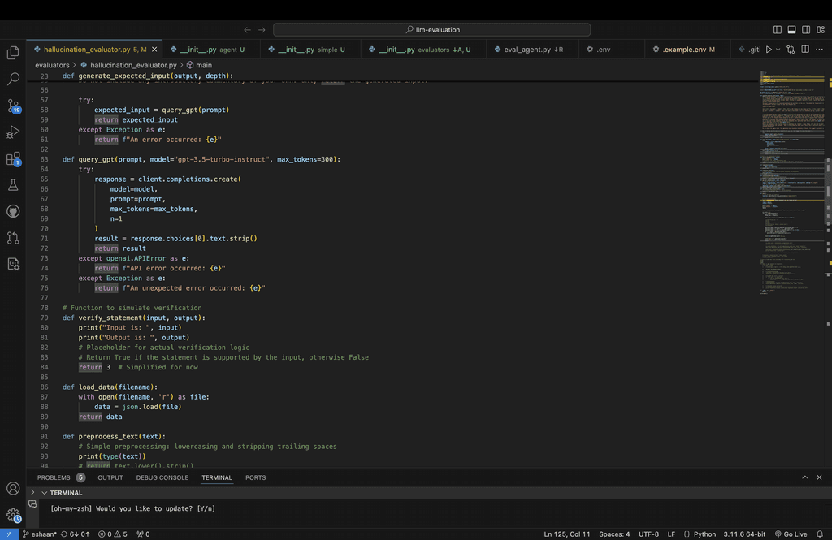The height and width of the screenshot is (540, 832).
Task: Maximize the panel with the up chevron
Action: pos(805,477)
